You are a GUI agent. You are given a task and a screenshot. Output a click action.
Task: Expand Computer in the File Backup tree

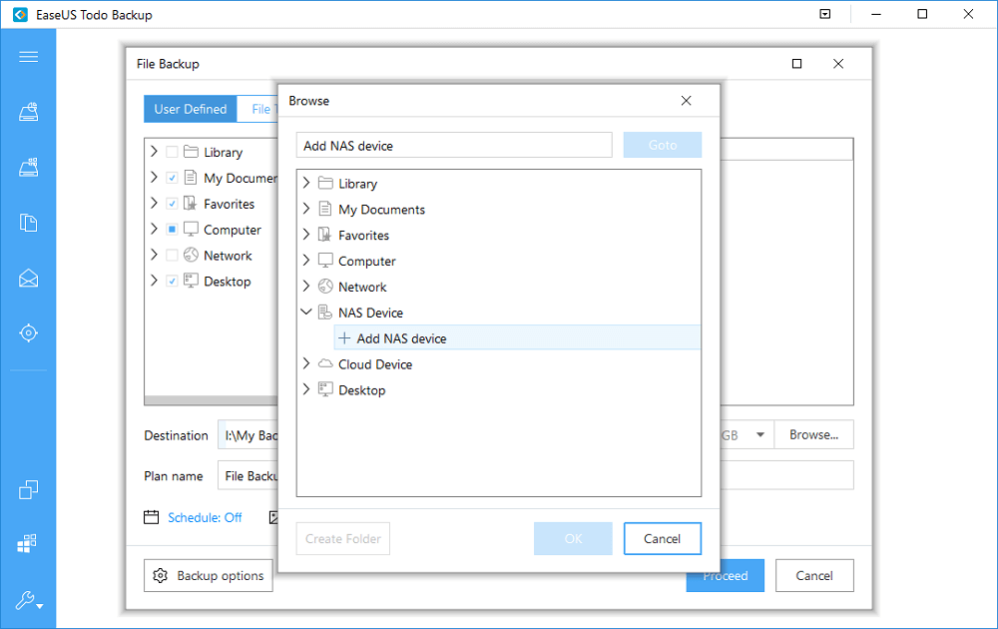click(154, 229)
